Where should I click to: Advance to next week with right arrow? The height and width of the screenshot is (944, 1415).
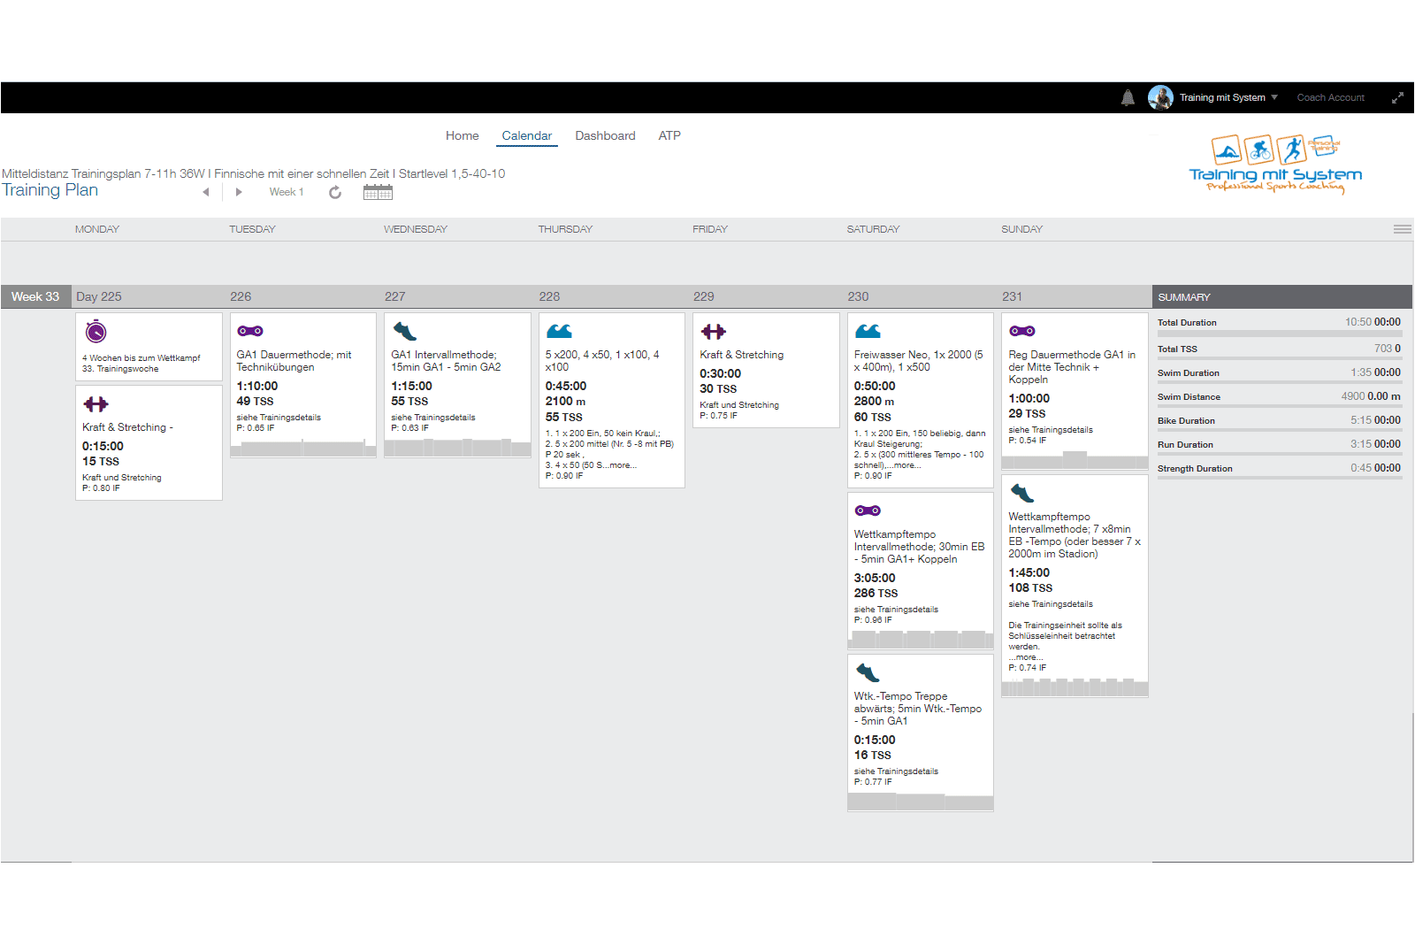[x=239, y=192]
